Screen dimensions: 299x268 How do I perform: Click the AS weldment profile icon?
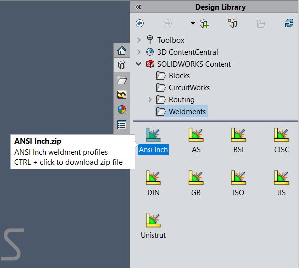196,135
